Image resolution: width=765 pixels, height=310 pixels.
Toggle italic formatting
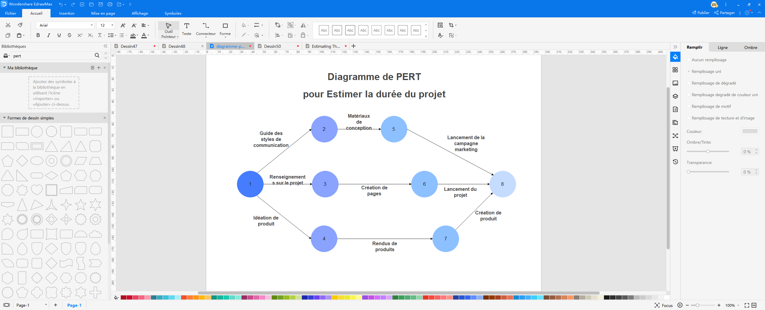click(48, 35)
